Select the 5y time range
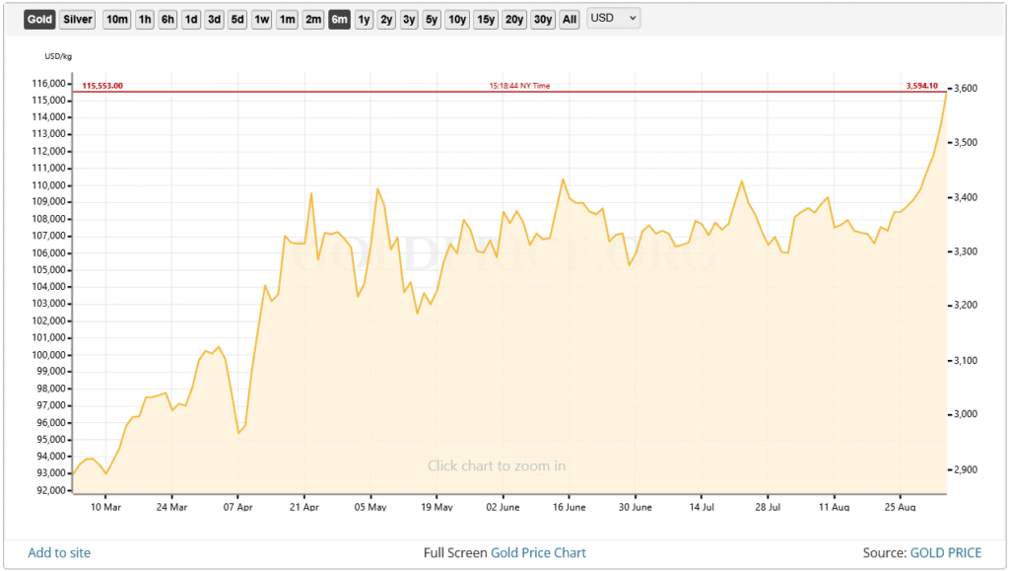1009x571 pixels. pyautogui.click(x=432, y=19)
